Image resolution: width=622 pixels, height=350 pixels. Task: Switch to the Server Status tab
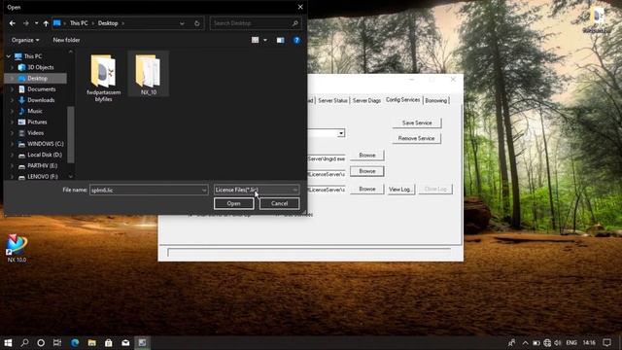[332, 101]
